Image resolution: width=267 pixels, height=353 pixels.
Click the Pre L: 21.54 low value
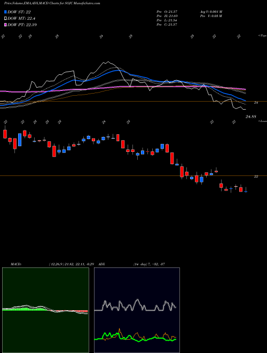coord(167,20)
